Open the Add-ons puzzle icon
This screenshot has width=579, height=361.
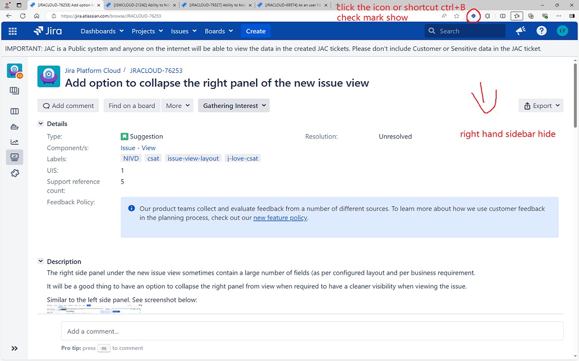click(14, 173)
